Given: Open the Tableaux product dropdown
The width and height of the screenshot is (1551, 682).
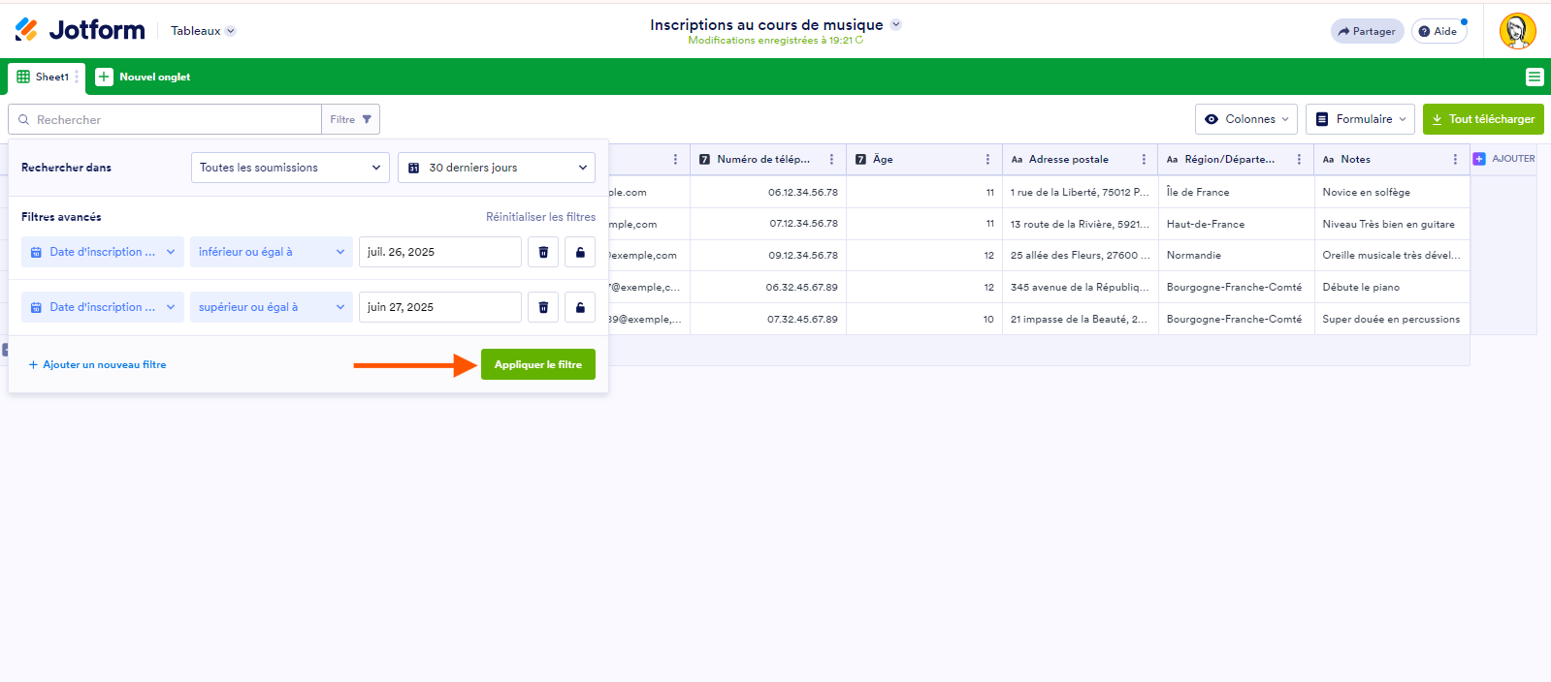Looking at the screenshot, I should tap(203, 31).
